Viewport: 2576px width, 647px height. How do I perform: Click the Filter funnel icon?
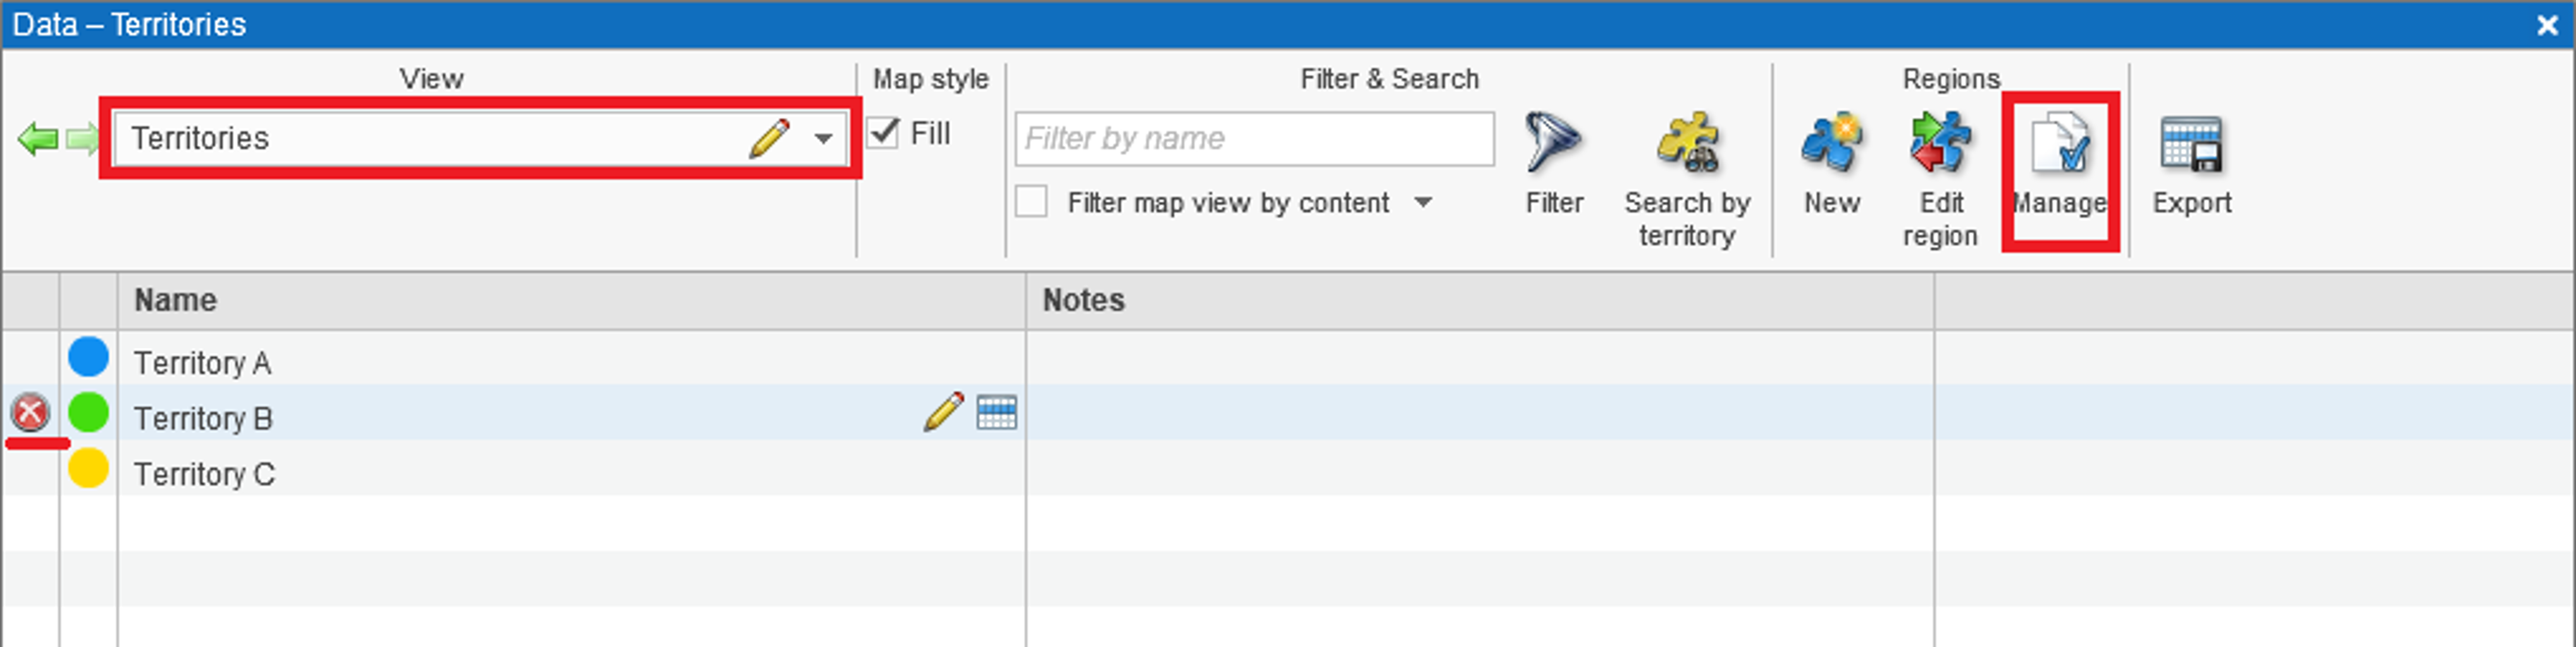tap(1553, 144)
